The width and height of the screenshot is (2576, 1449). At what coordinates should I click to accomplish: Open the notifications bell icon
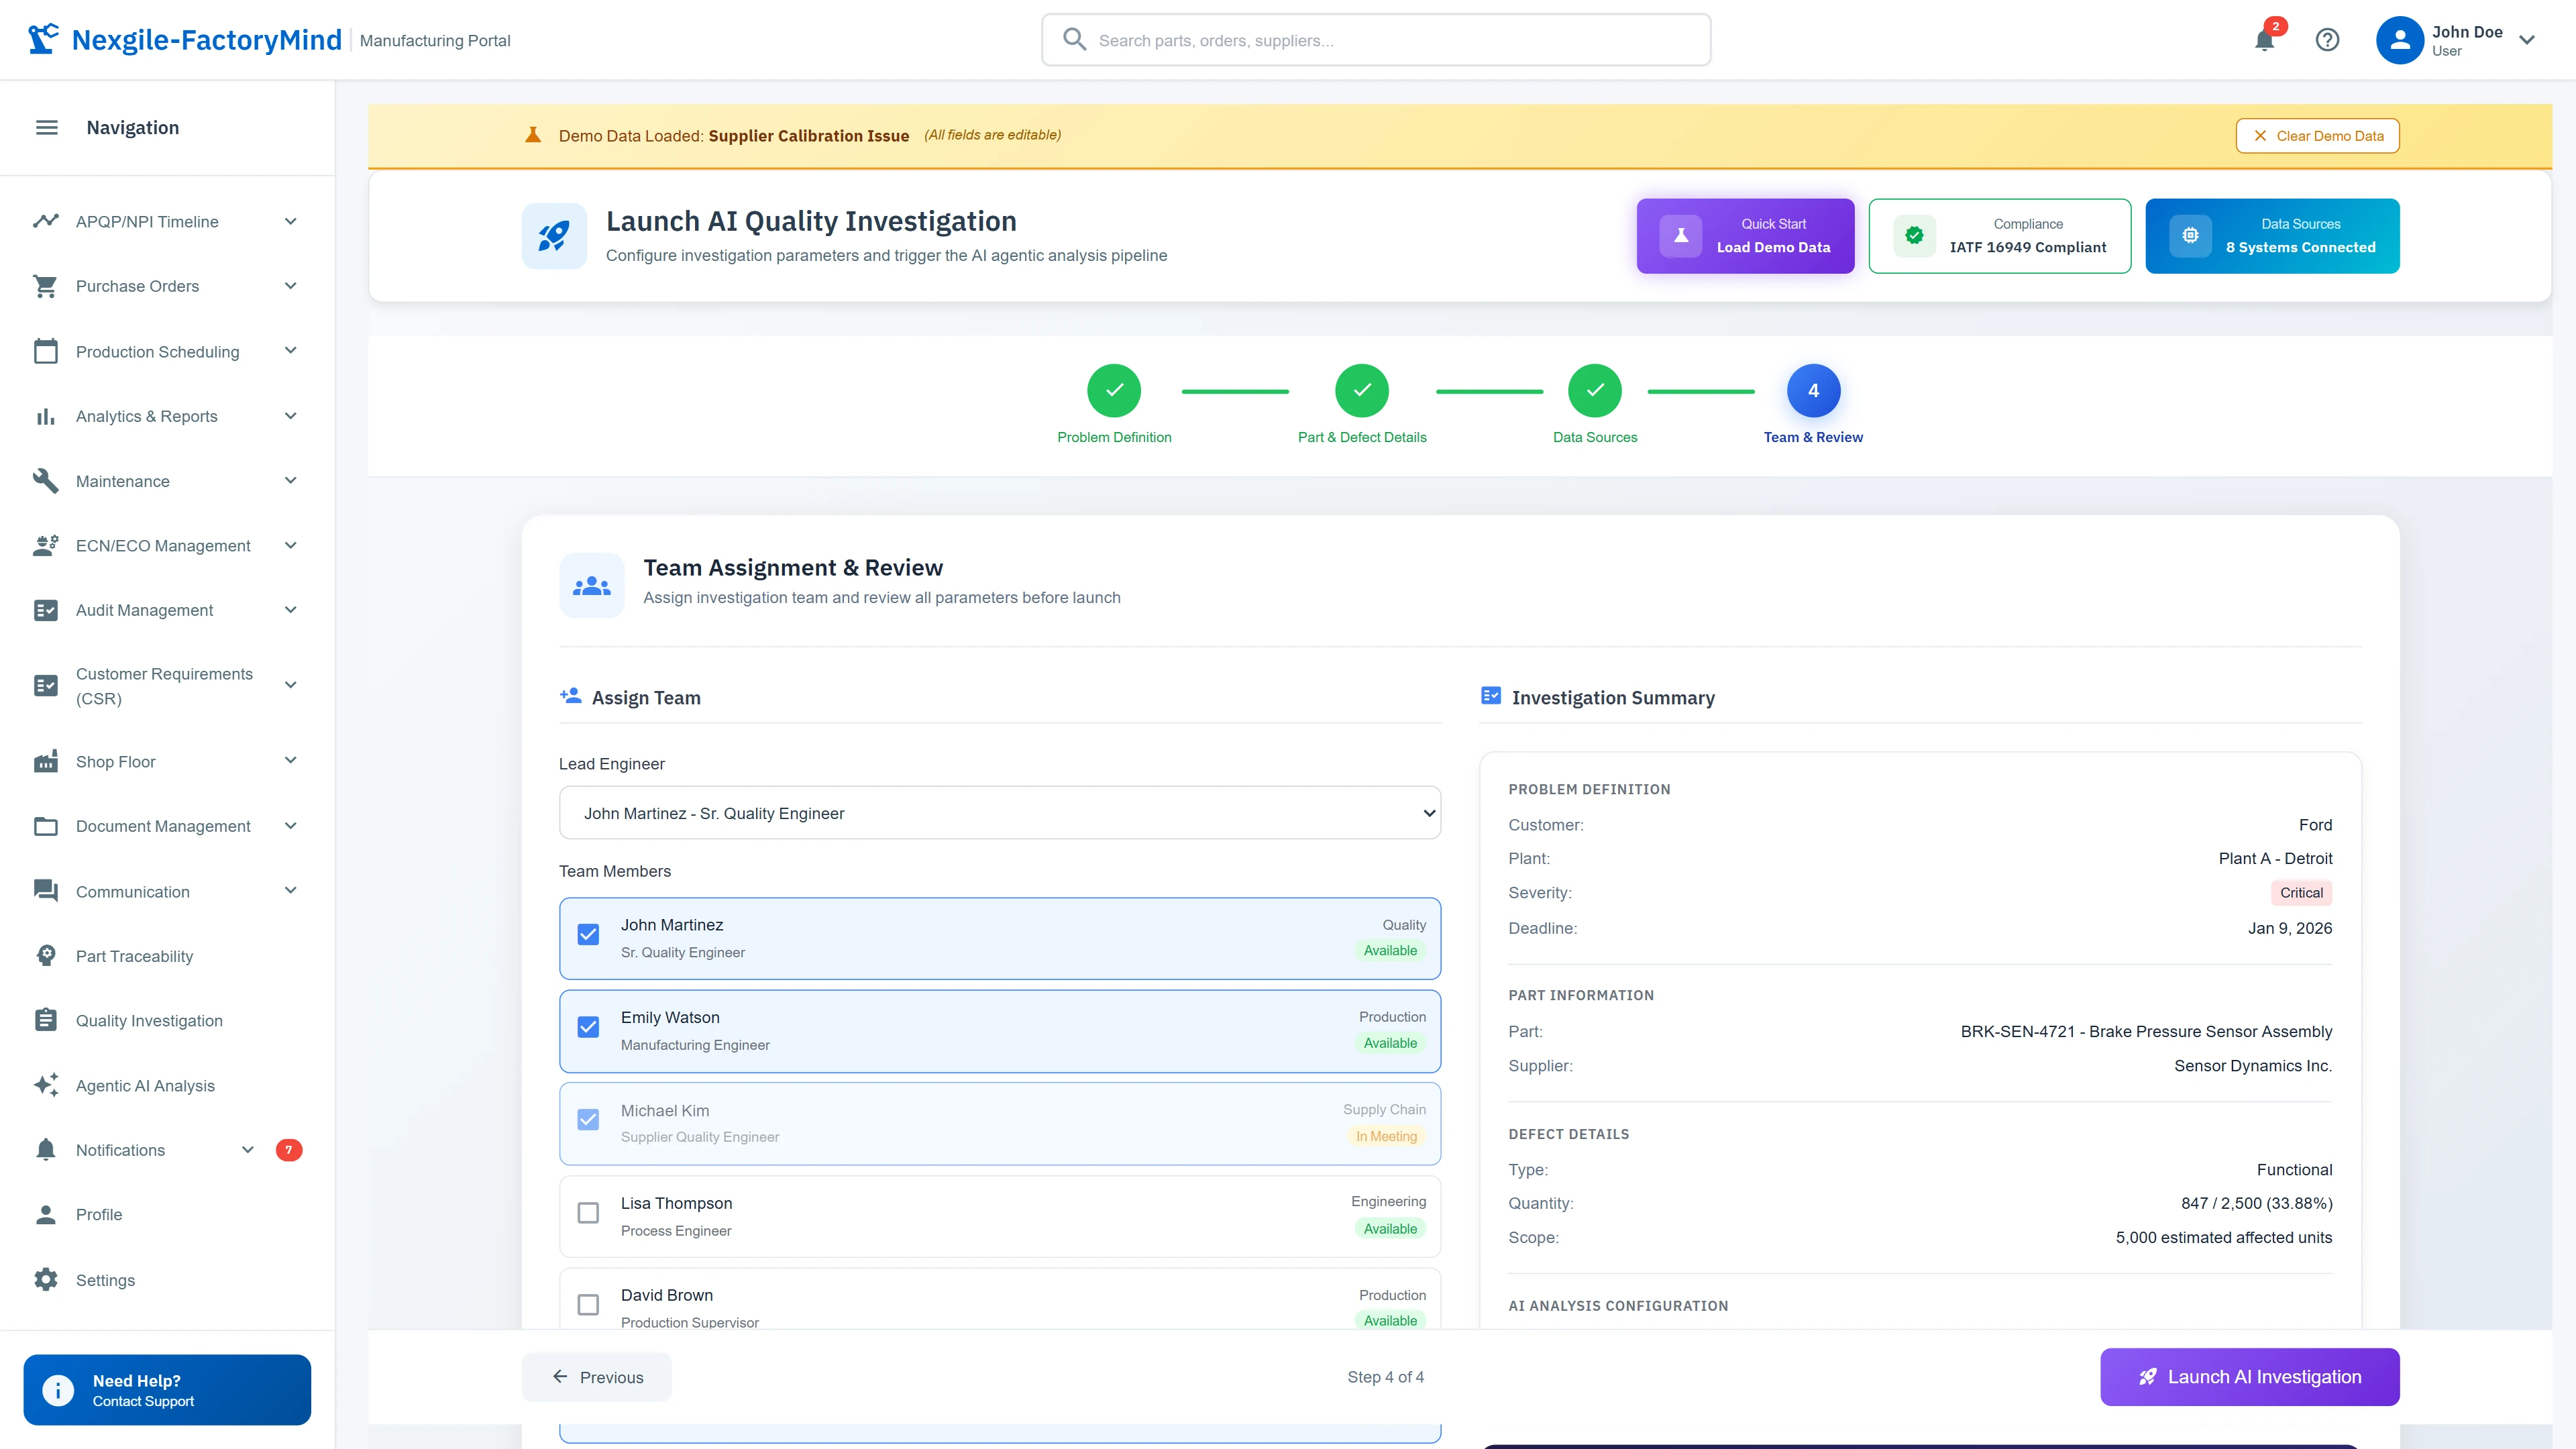pos(2265,41)
